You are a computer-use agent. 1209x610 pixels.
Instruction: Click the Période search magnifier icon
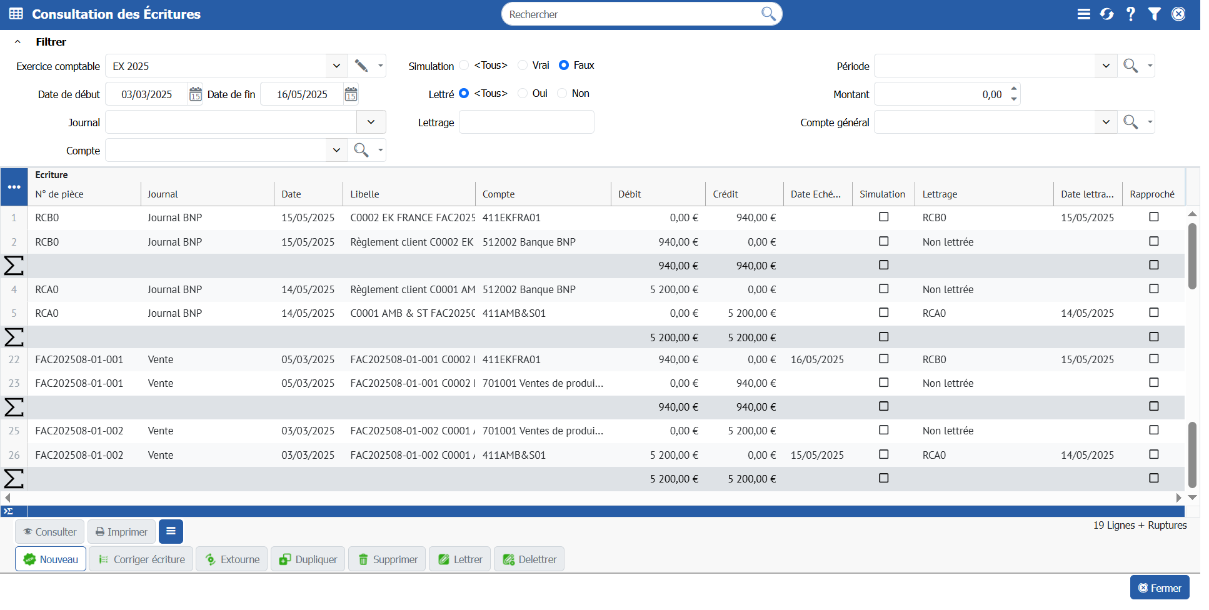point(1130,66)
